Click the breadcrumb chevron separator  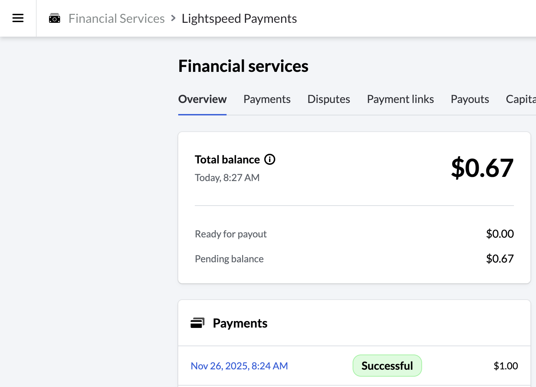click(x=173, y=18)
